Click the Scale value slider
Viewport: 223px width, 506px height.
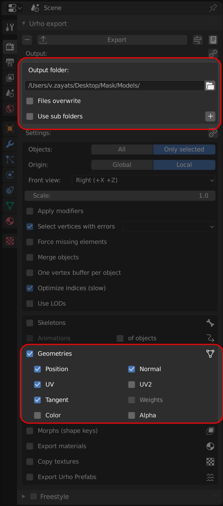tap(120, 196)
